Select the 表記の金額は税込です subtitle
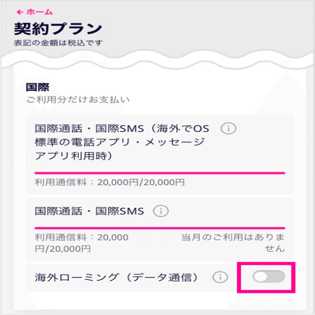Image resolution: width=315 pixels, height=315 pixels. pos(58,43)
